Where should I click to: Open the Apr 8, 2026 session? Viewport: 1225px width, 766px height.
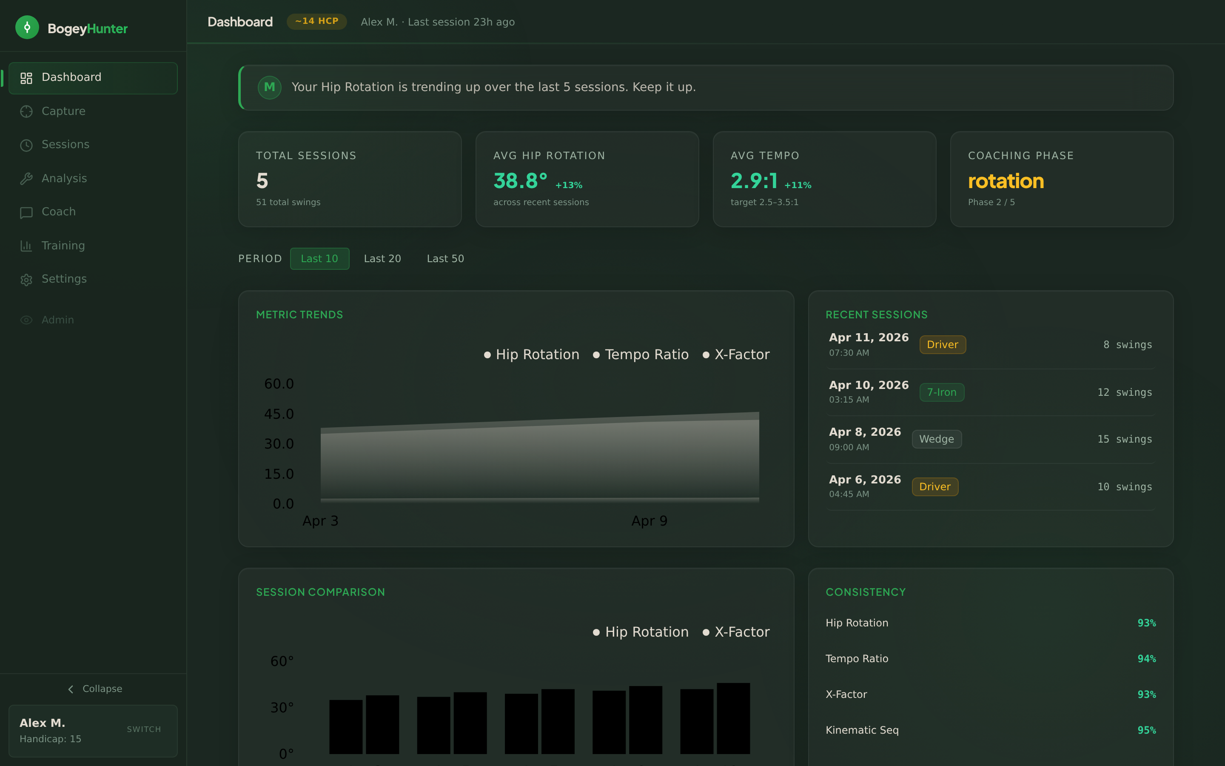[x=991, y=440]
